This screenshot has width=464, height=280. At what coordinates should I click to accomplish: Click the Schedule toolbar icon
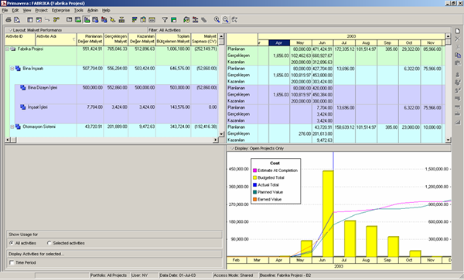point(186,20)
